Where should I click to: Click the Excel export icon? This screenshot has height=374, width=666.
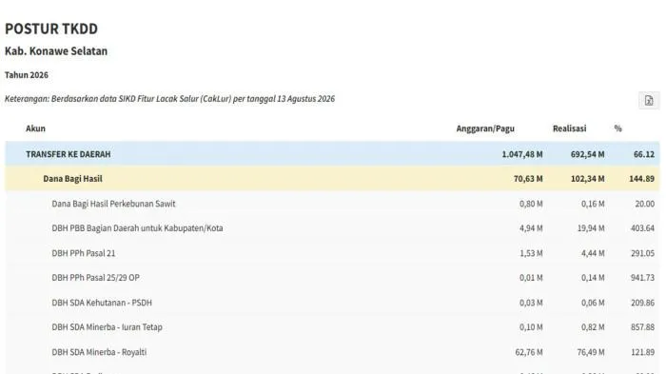(649, 100)
